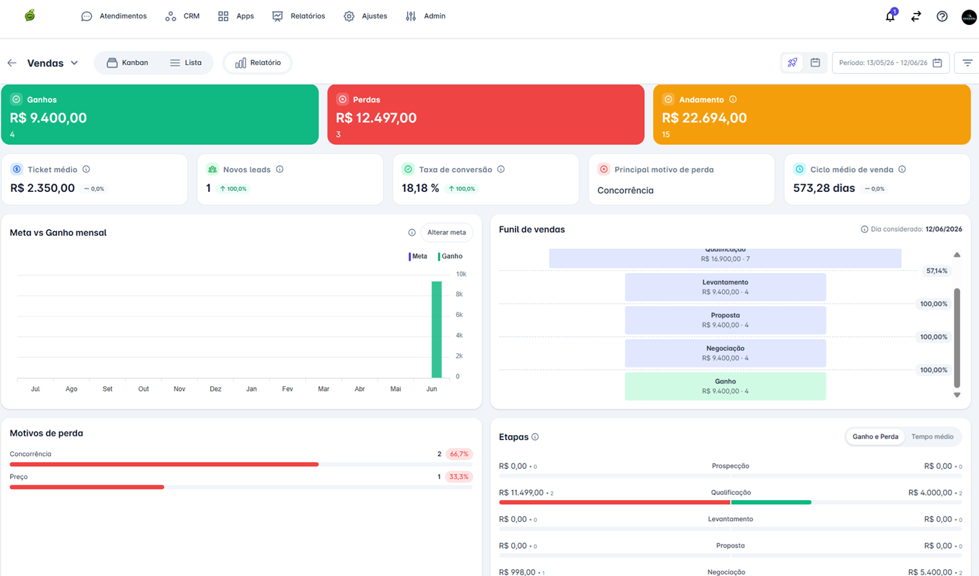The width and height of the screenshot is (979, 576).
Task: Click the R$ 12.497,00 Perdas value
Action: tap(376, 118)
